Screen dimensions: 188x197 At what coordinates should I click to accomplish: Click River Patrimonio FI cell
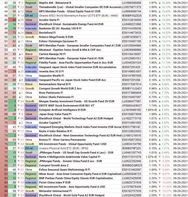(80, 93)
